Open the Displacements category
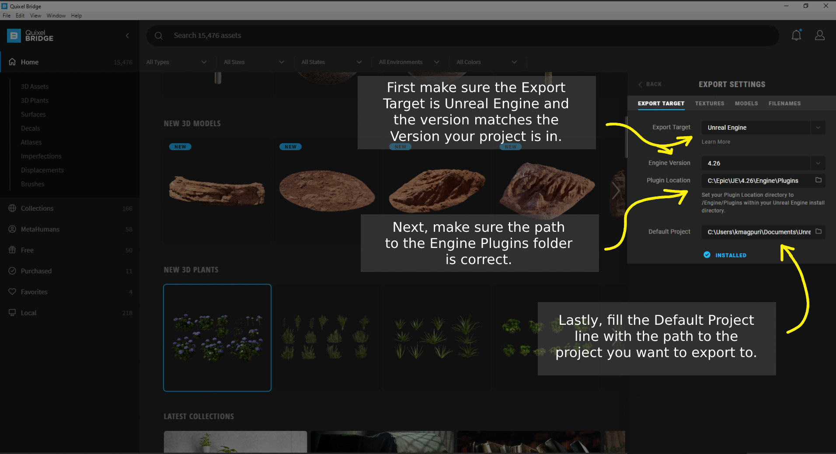 click(x=42, y=170)
